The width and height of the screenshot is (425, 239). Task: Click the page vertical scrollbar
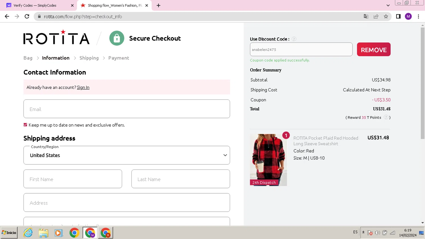tap(422, 84)
